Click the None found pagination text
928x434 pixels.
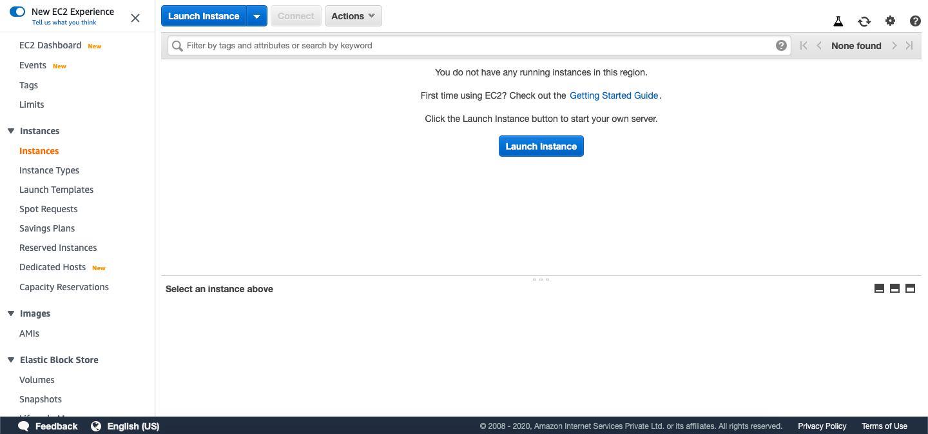[x=856, y=46]
